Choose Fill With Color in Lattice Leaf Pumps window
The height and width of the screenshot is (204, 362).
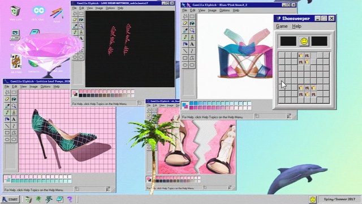click(x=14, y=99)
